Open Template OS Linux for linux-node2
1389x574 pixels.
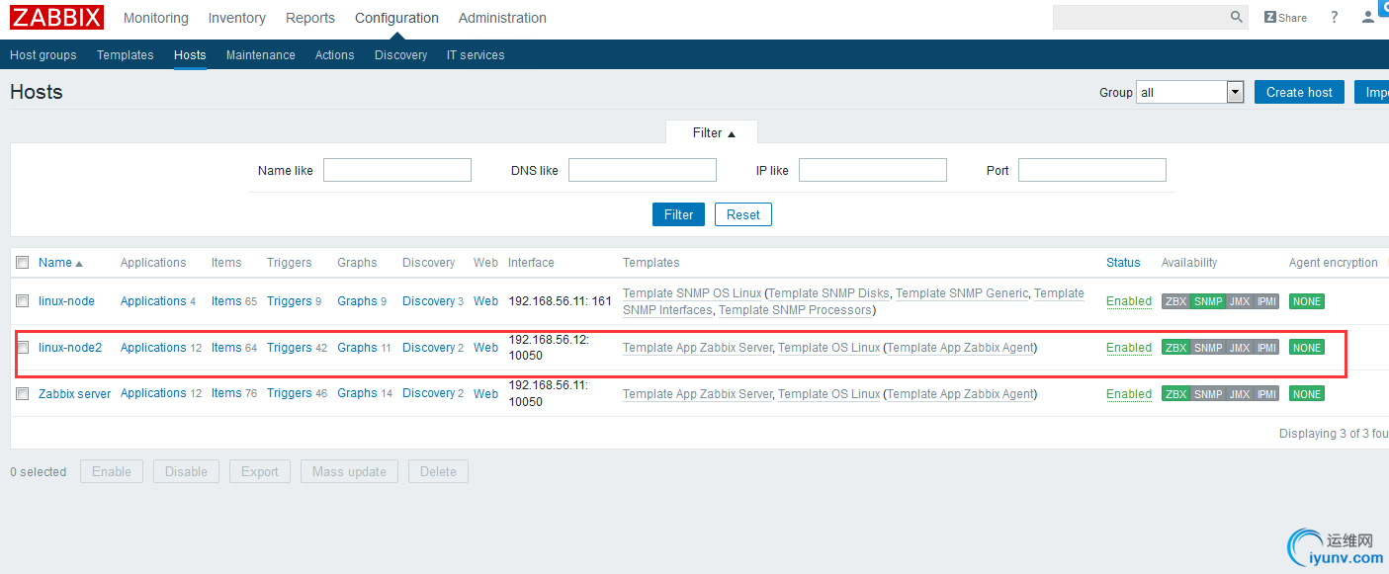[x=828, y=348]
